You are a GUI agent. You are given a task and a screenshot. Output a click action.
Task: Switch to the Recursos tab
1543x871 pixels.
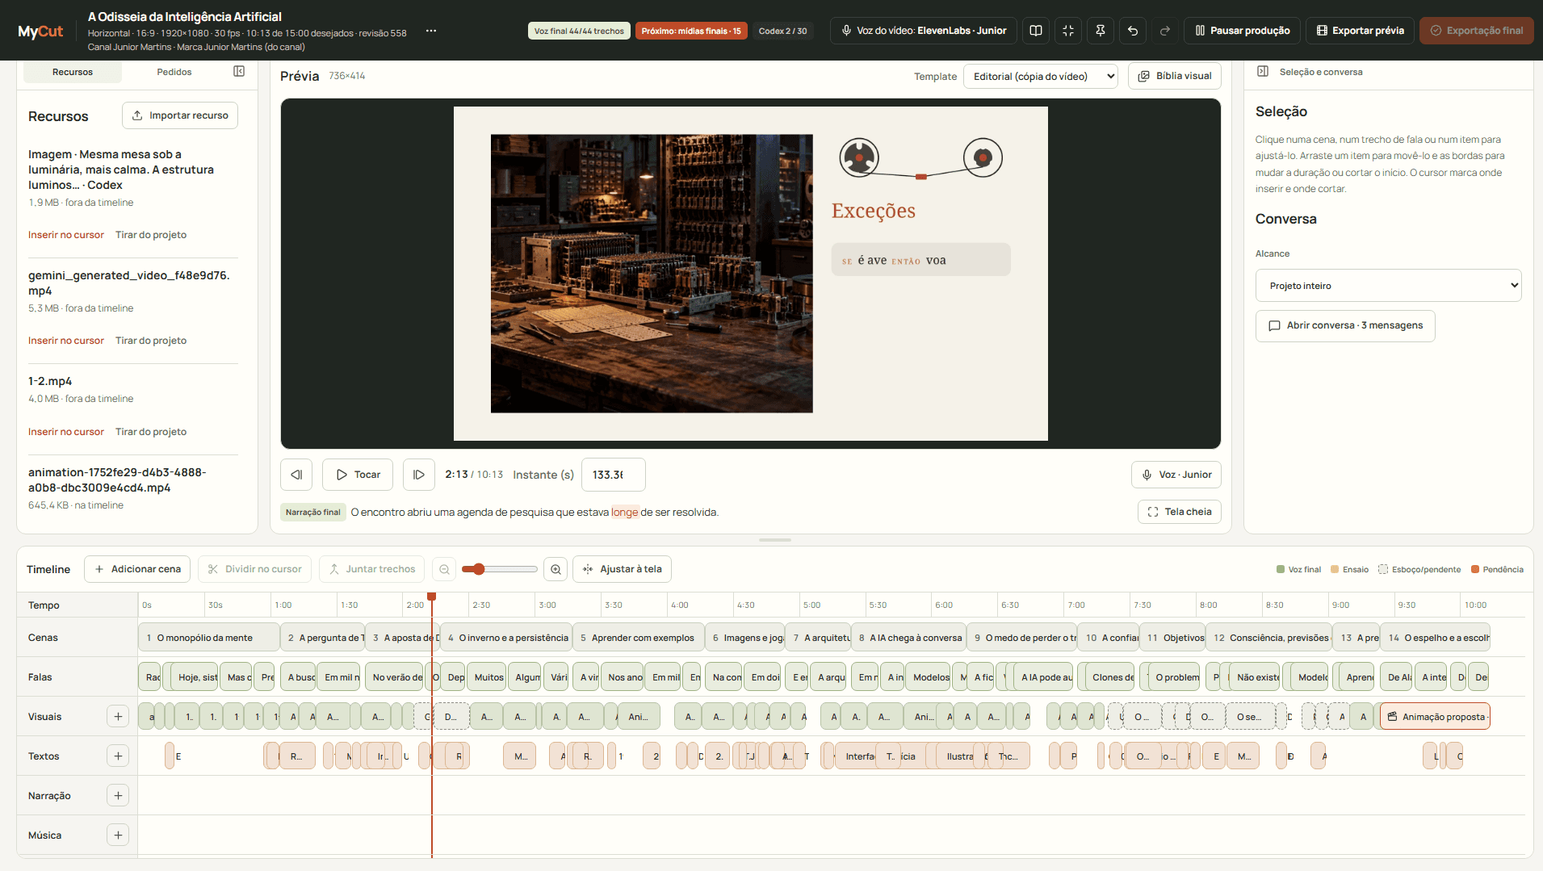[73, 72]
